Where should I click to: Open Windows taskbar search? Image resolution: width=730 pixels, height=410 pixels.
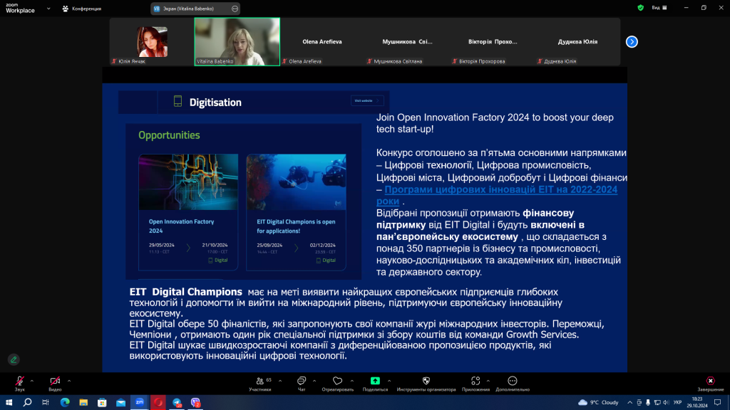28,402
